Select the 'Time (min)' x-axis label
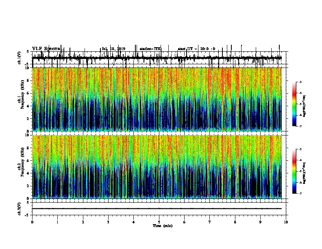 [x=163, y=226]
